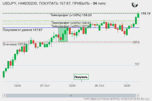Viewport: 152px width, 101px height.
Task: Click the '27. Oct' date label
Action: [45, 86]
